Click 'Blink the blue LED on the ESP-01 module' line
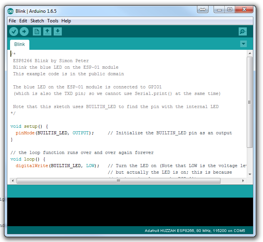The height and width of the screenshot is (242, 263). (x=66, y=68)
